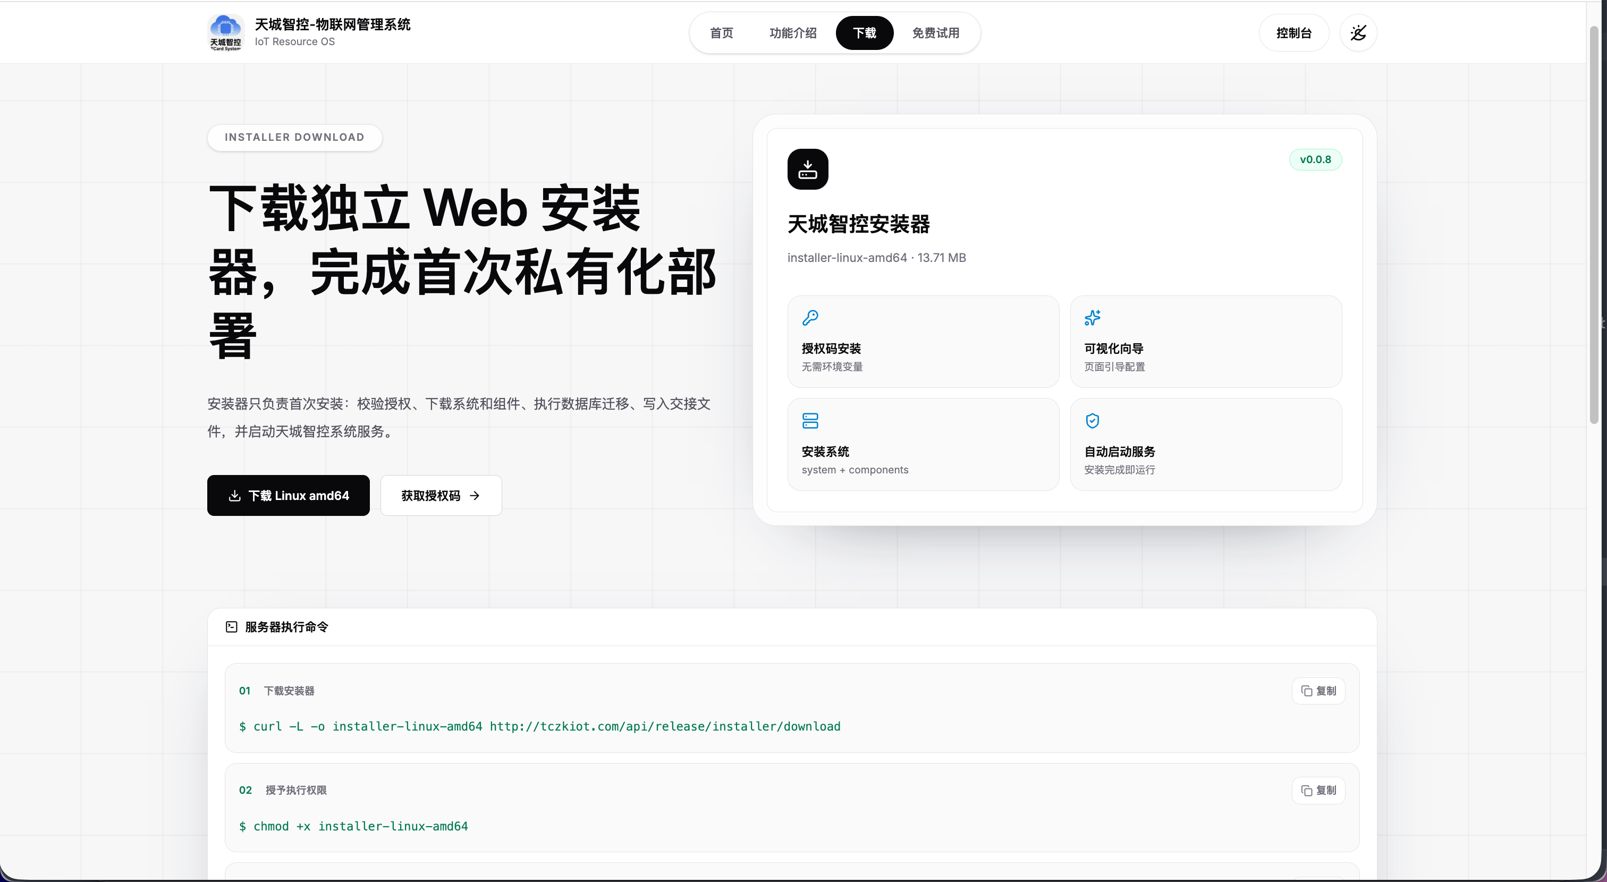Click the 天城智控安装器 card heading
Screen dimensions: 1607x882
click(858, 224)
